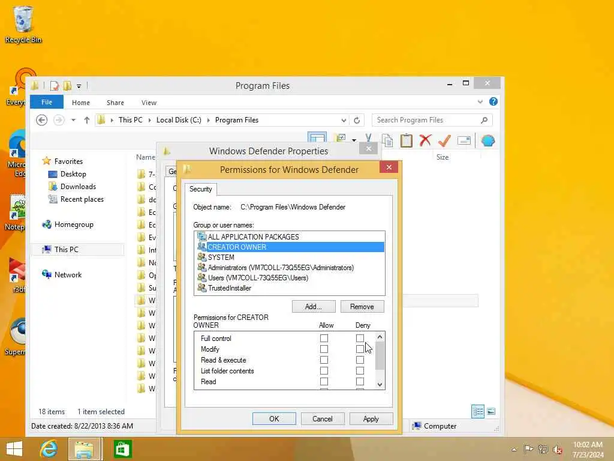Screen dimensions: 614x461
Task: Launch Internet Explorer from taskbar
Action: (49, 449)
